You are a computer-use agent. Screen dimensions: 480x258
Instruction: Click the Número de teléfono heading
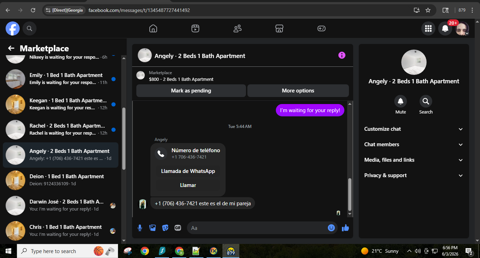pos(196,150)
